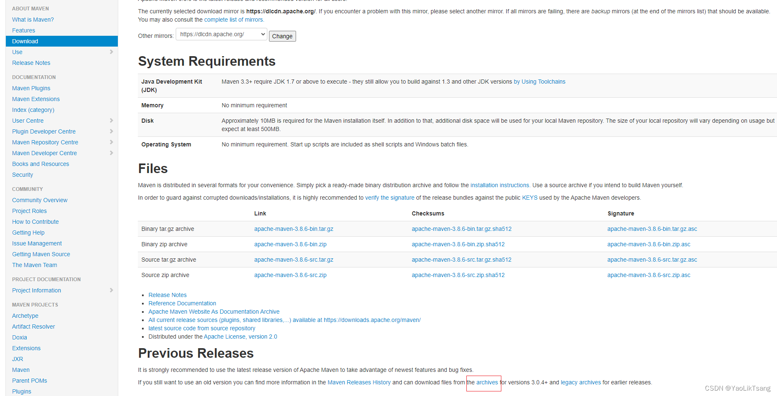This screenshot has width=777, height=396.
Task: Open Project Roles link
Action: [30, 211]
